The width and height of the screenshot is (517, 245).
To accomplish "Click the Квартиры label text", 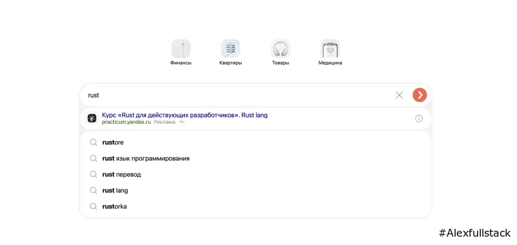I will pos(231,63).
